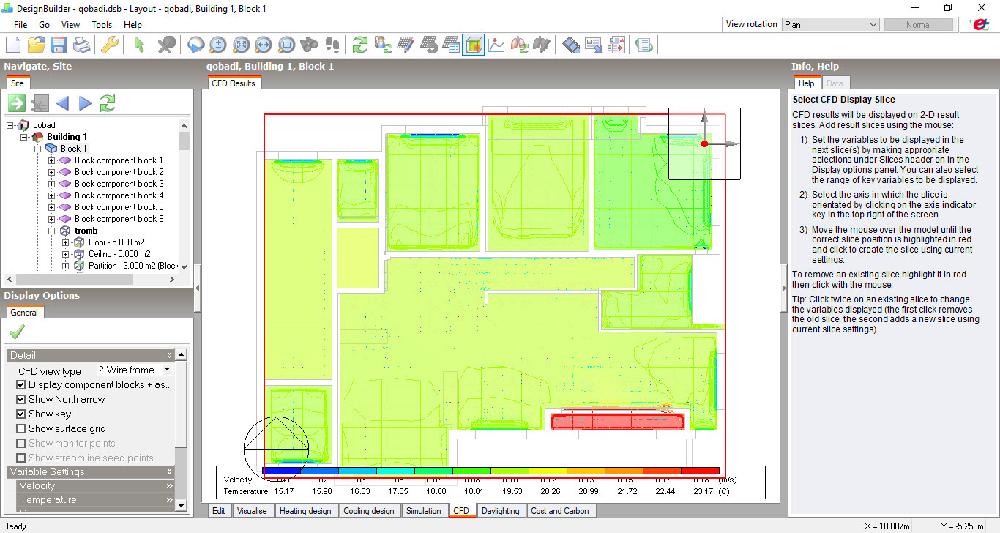Click the Print icon in the toolbar

[81, 45]
